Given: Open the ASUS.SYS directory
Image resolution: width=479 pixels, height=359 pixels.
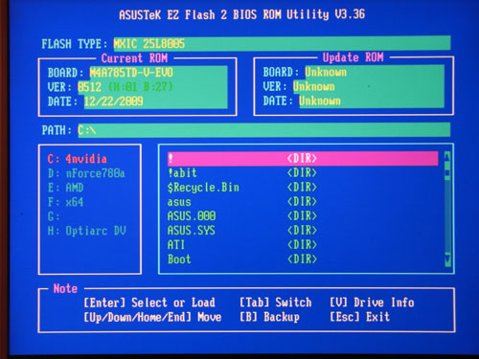Looking at the screenshot, I should 242,231.
